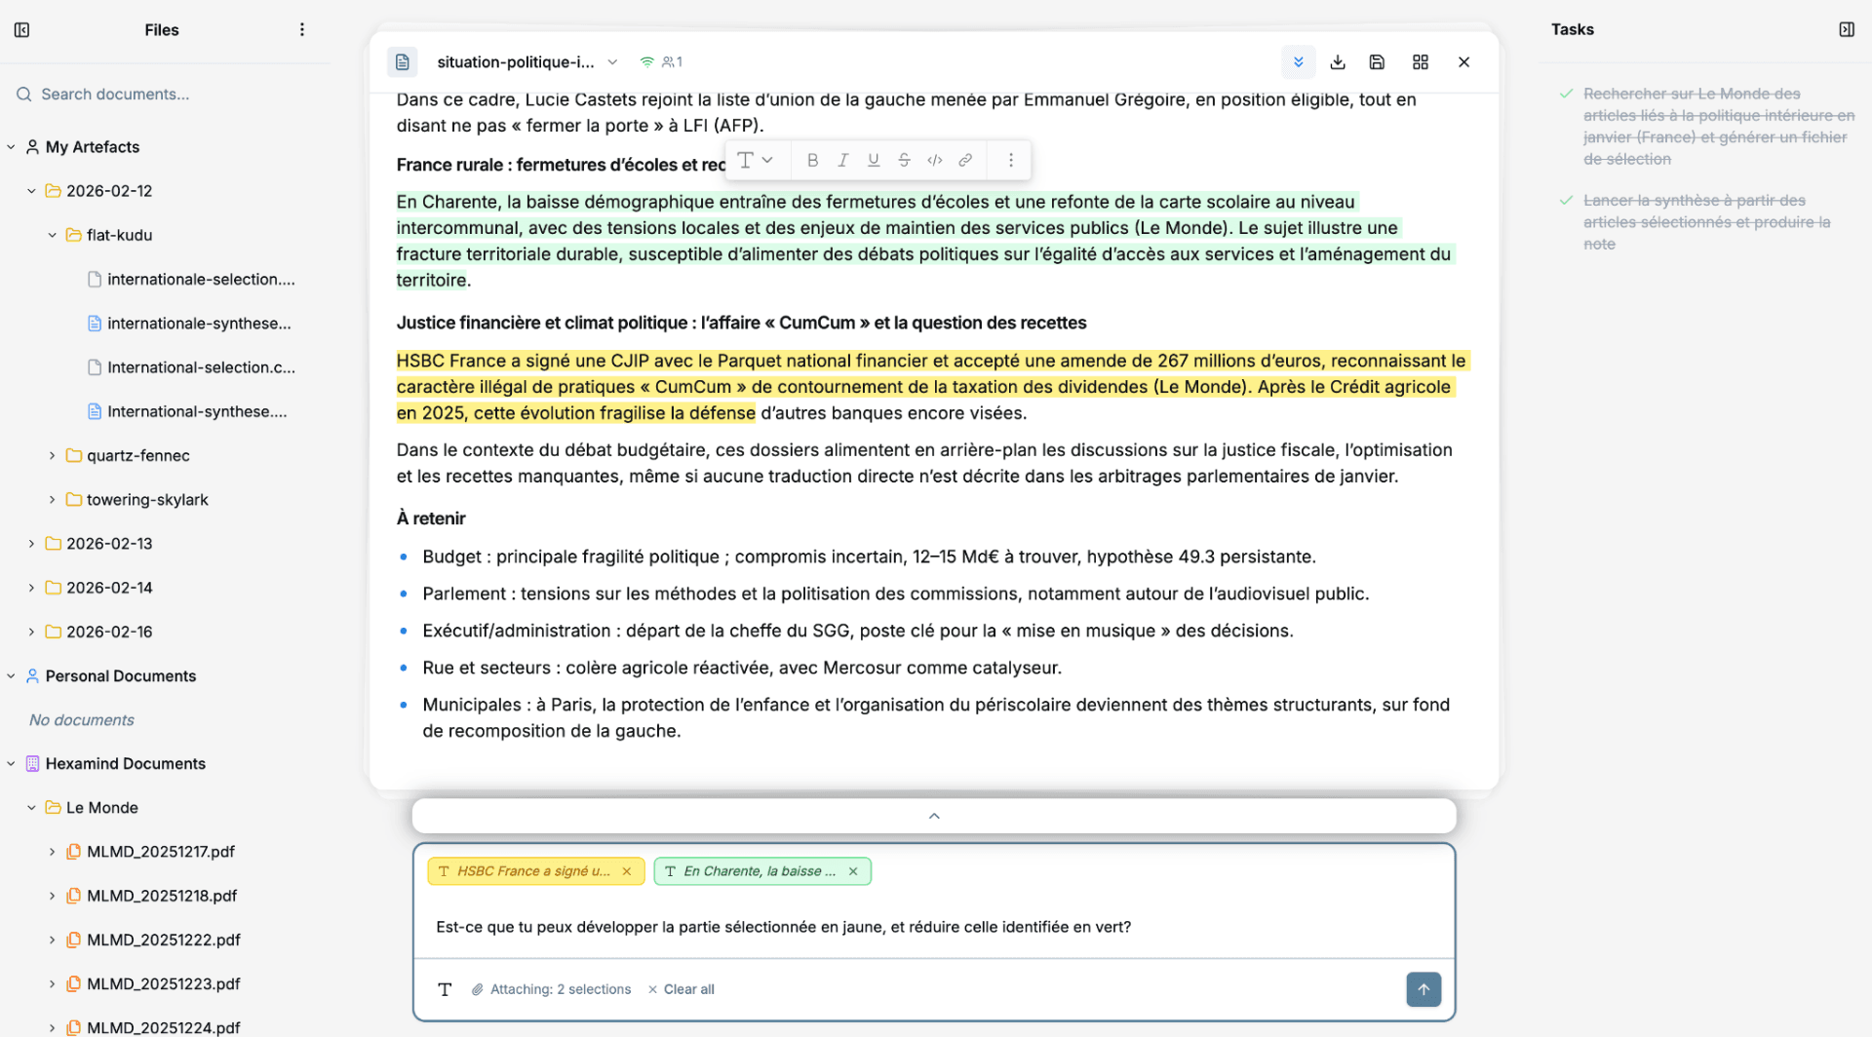Send the chat message
This screenshot has width=1872, height=1037.
click(1423, 989)
